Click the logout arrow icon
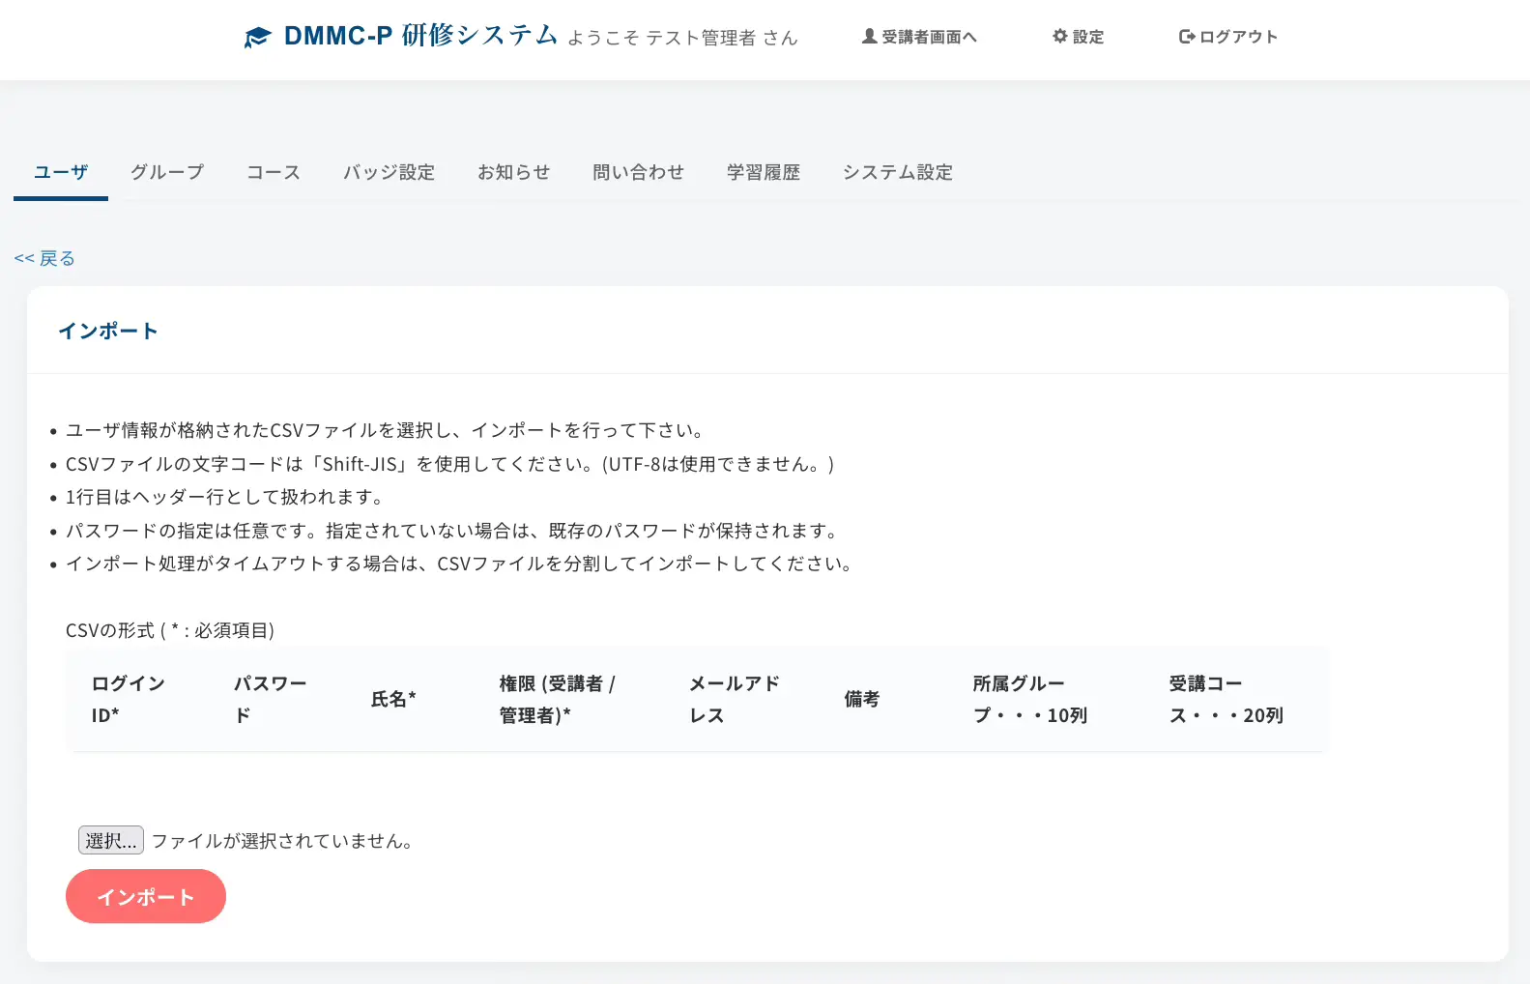The width and height of the screenshot is (1530, 984). (1187, 37)
